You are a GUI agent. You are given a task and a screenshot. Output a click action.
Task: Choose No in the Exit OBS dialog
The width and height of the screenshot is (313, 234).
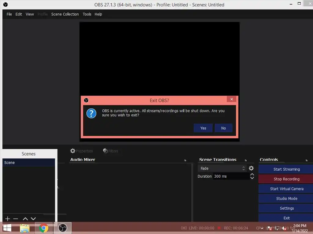[x=223, y=128]
